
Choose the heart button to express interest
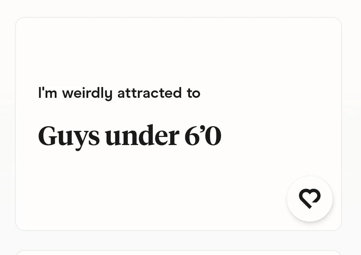(310, 199)
